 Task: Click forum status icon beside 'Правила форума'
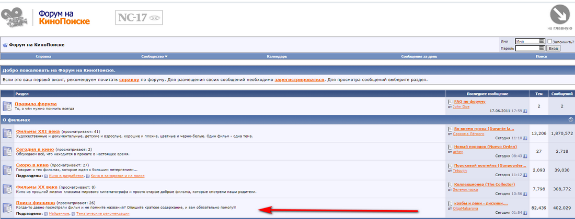[x=7, y=106]
